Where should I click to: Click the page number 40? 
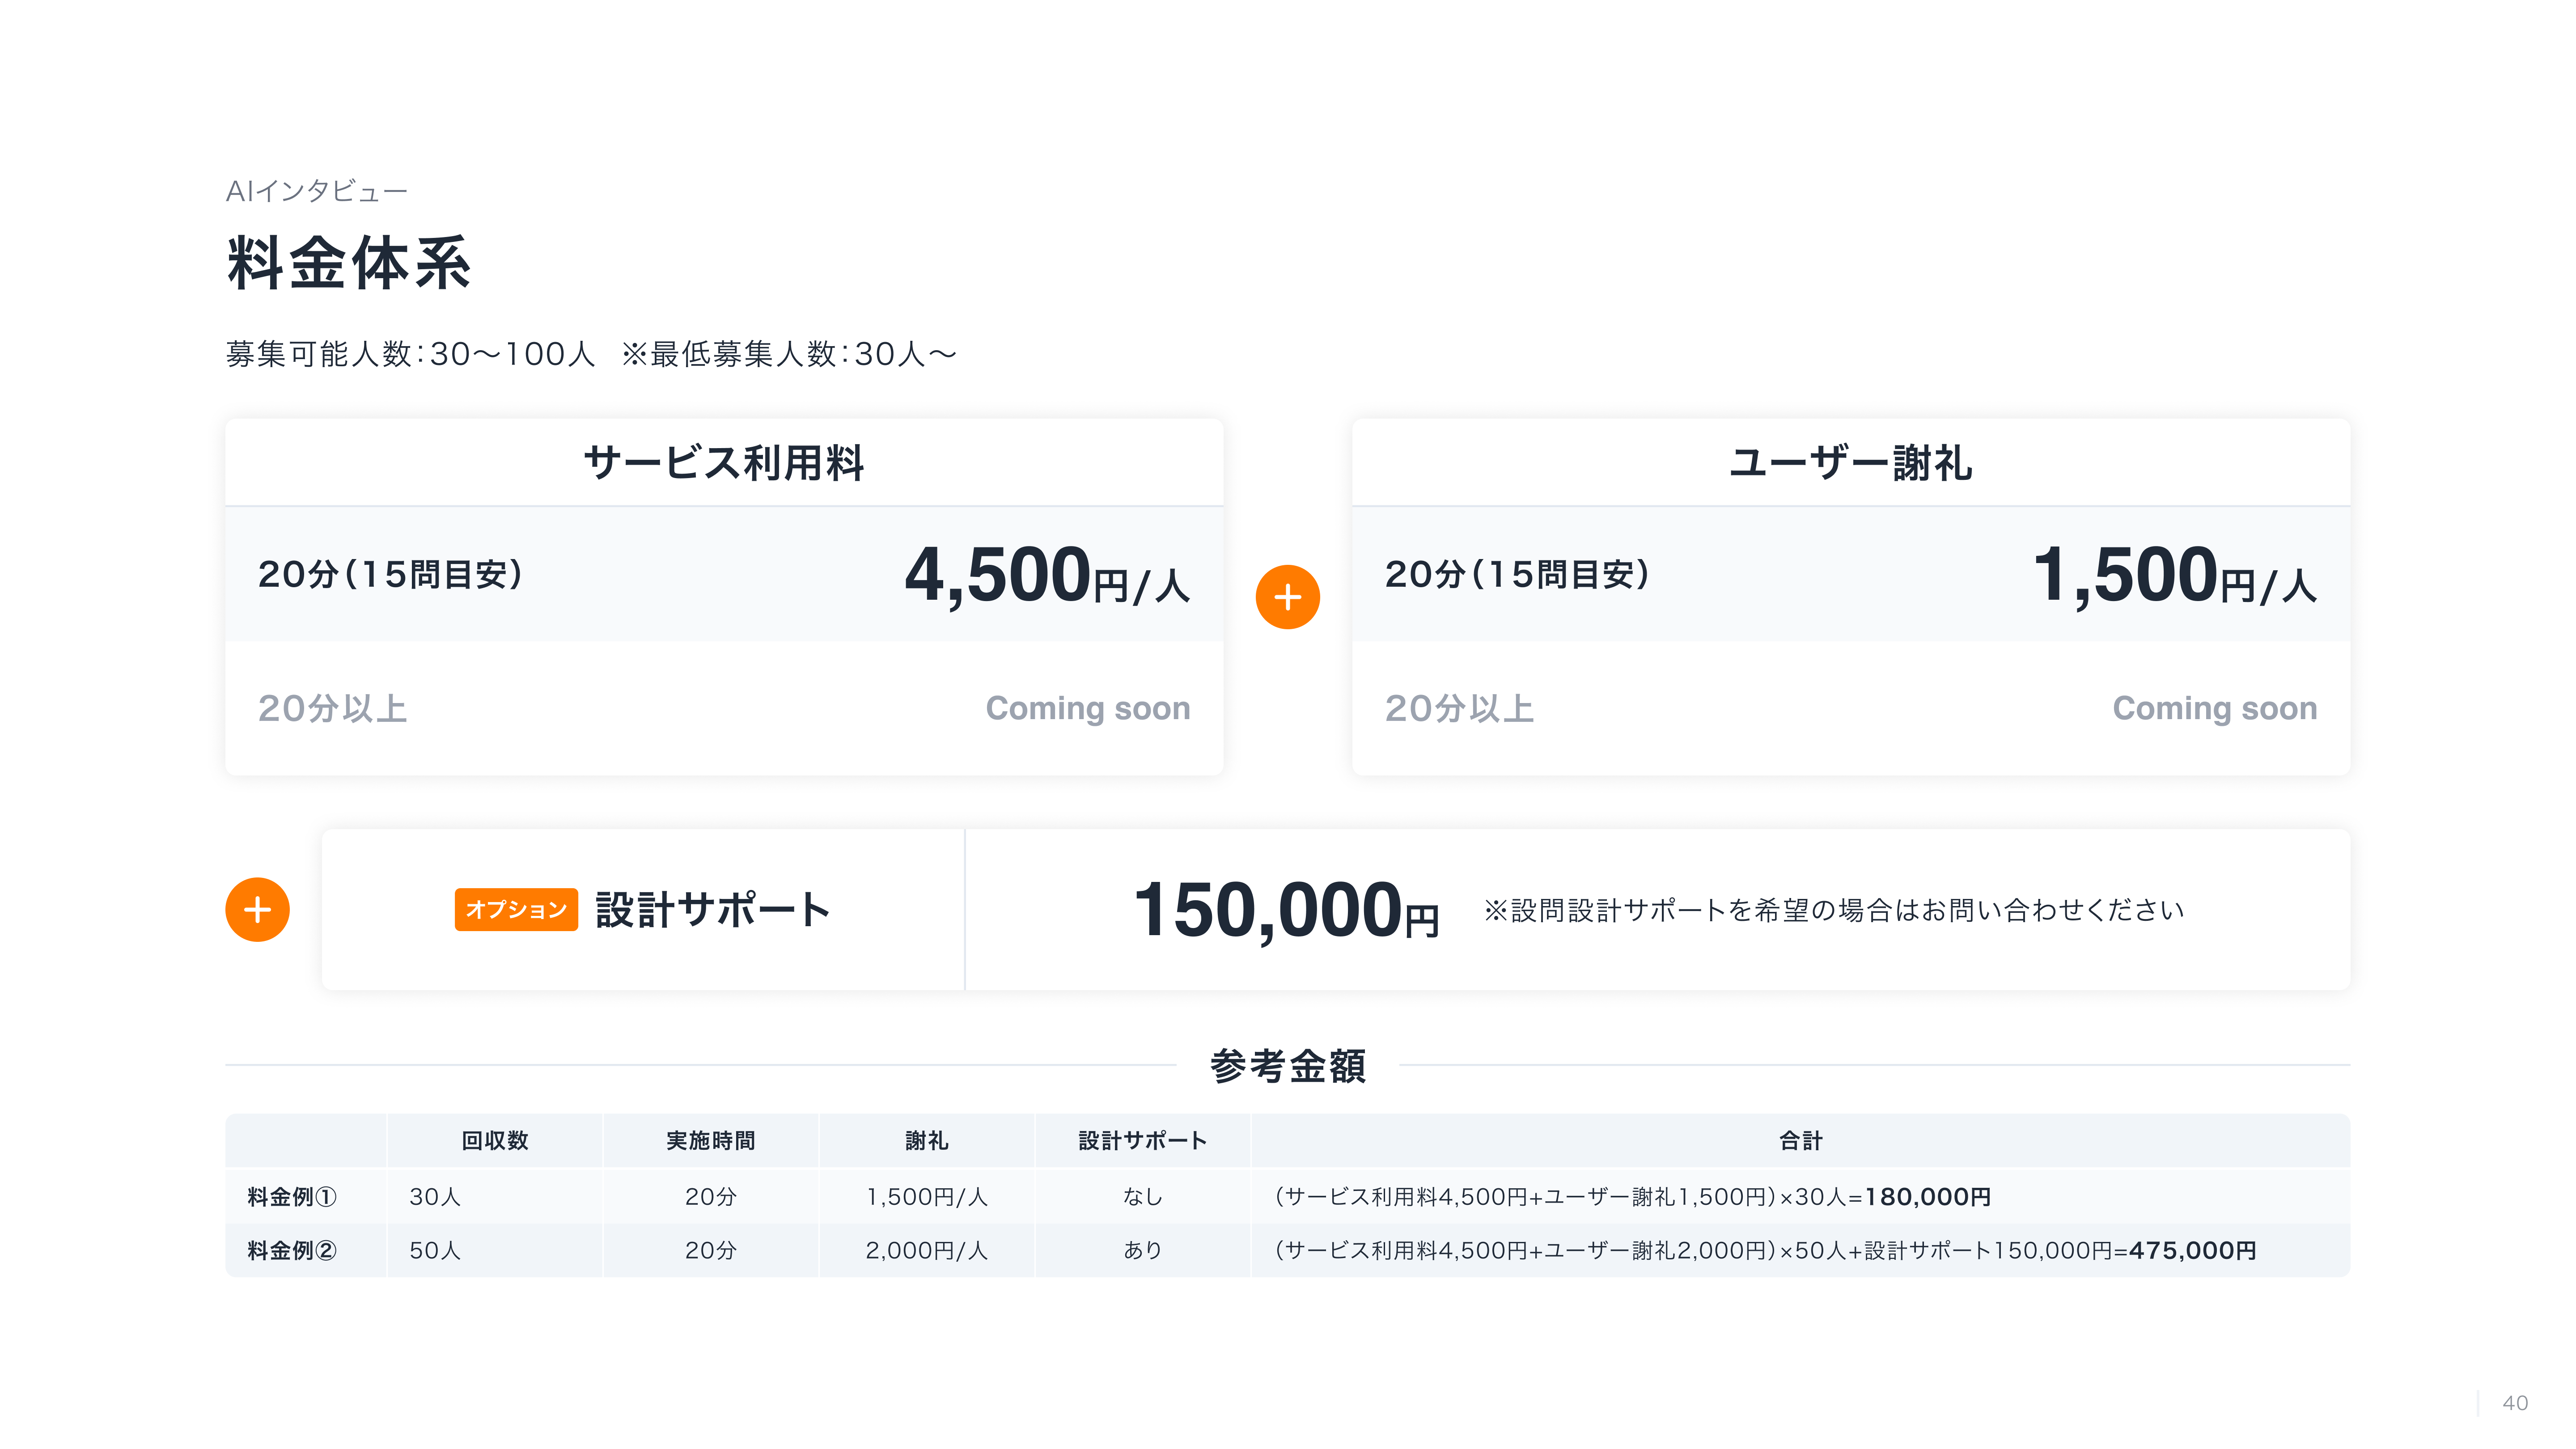(2515, 1403)
